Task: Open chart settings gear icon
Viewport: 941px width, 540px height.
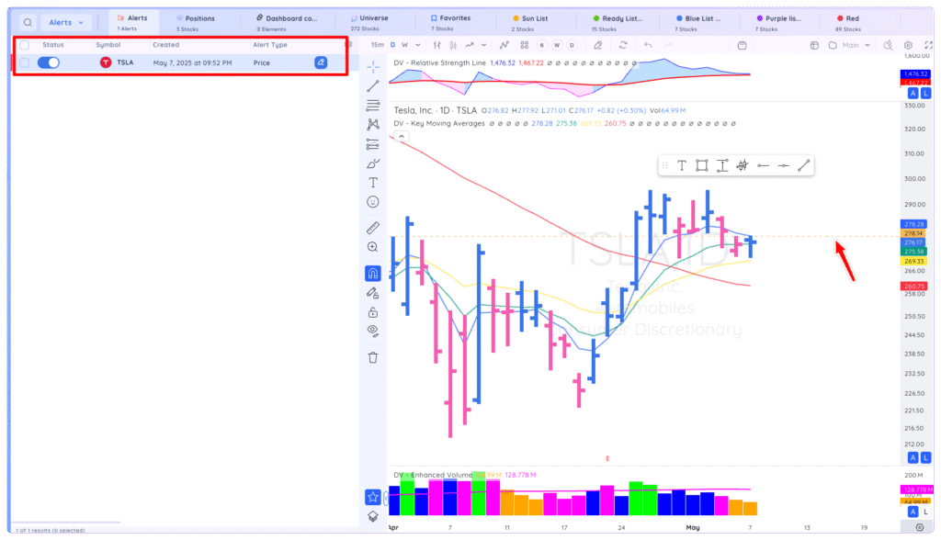Action: coord(908,45)
